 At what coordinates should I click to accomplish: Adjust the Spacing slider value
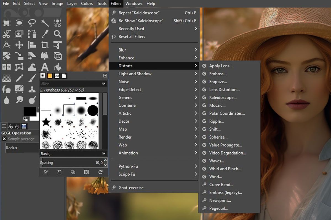pyautogui.click(x=73, y=163)
